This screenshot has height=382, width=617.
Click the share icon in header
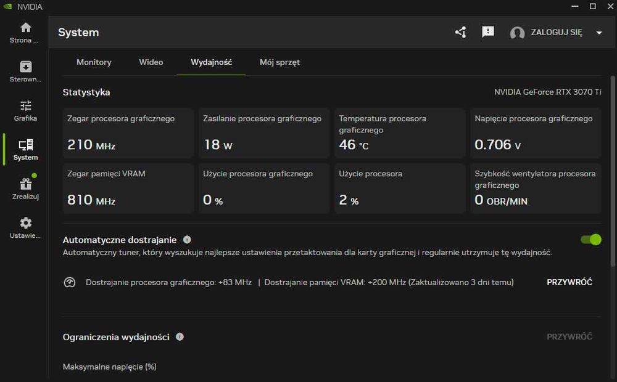point(460,33)
